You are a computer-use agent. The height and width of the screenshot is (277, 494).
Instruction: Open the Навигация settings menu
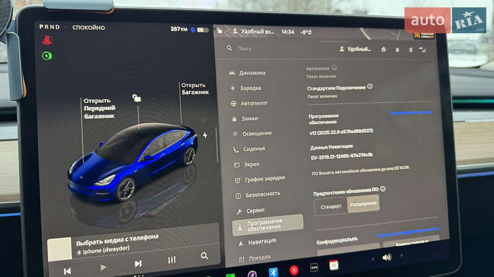(x=257, y=242)
